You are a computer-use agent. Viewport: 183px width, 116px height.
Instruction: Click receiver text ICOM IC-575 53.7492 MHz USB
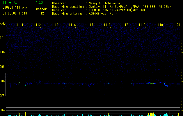point(117,10)
